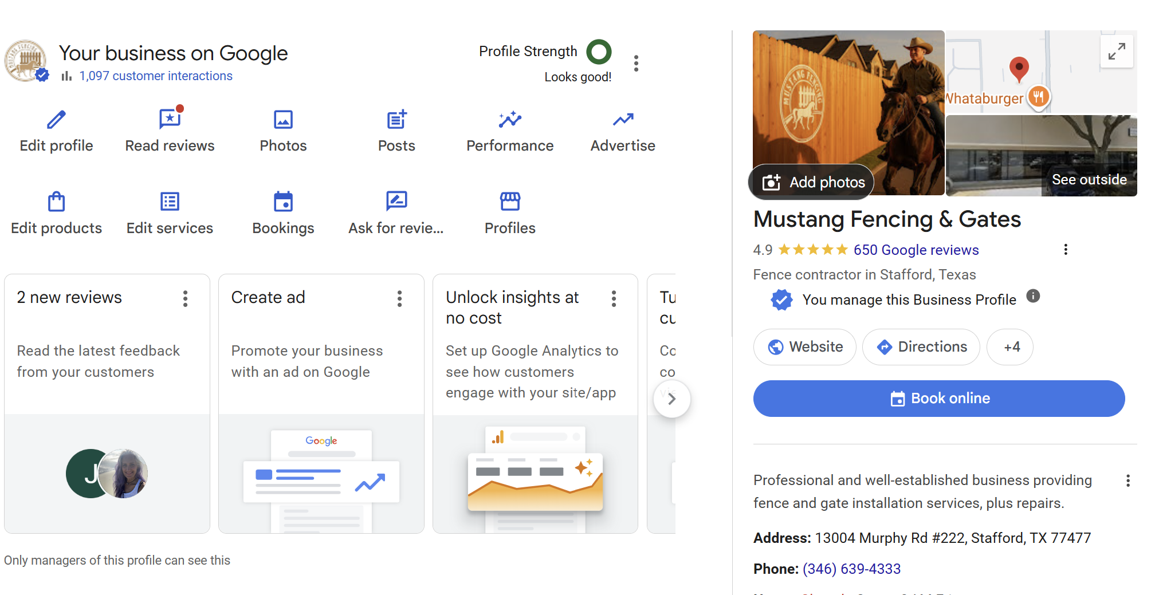1155x595 pixels.
Task: Click the Directions button
Action: pyautogui.click(x=921, y=347)
